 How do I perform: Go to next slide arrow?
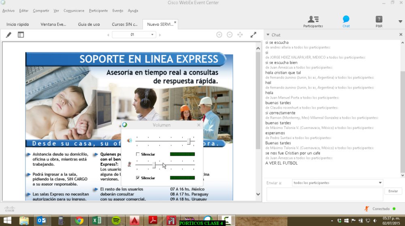click(x=160, y=35)
